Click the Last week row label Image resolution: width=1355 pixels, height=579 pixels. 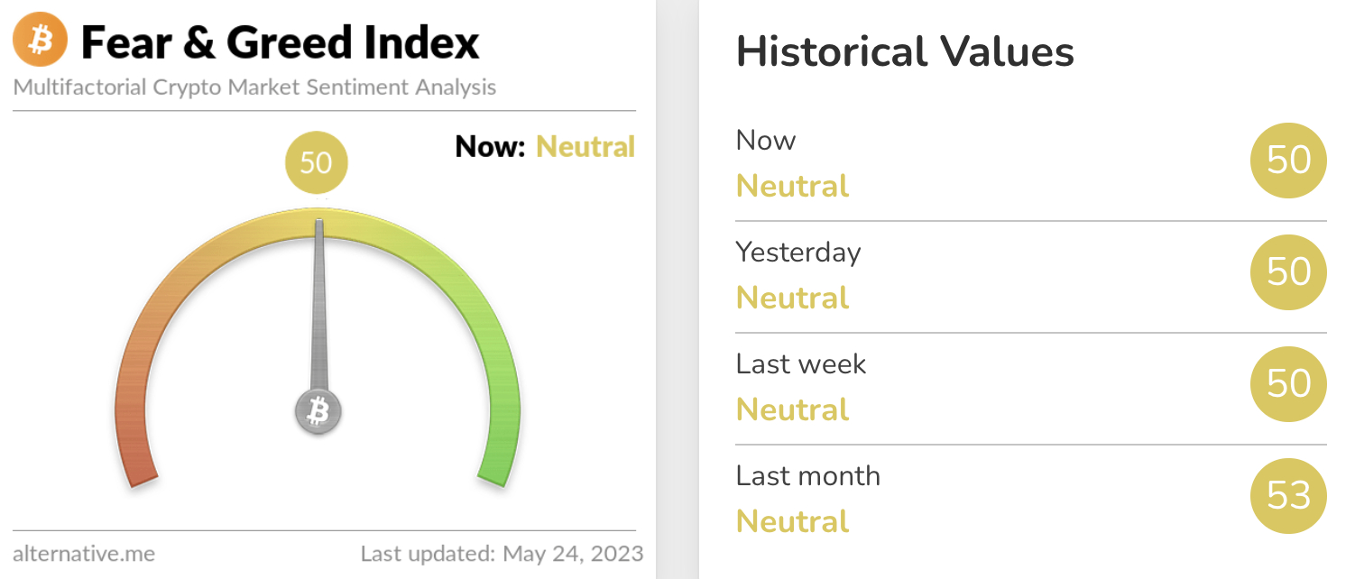pyautogui.click(x=801, y=364)
